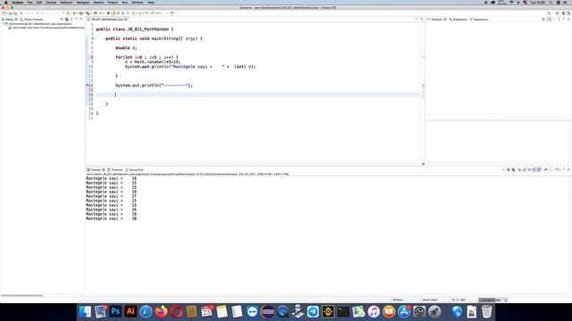Open the Trash in the Dock
This screenshot has width=572, height=321.
coord(486,311)
